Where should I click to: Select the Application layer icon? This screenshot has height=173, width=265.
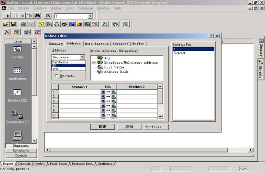(17, 71)
